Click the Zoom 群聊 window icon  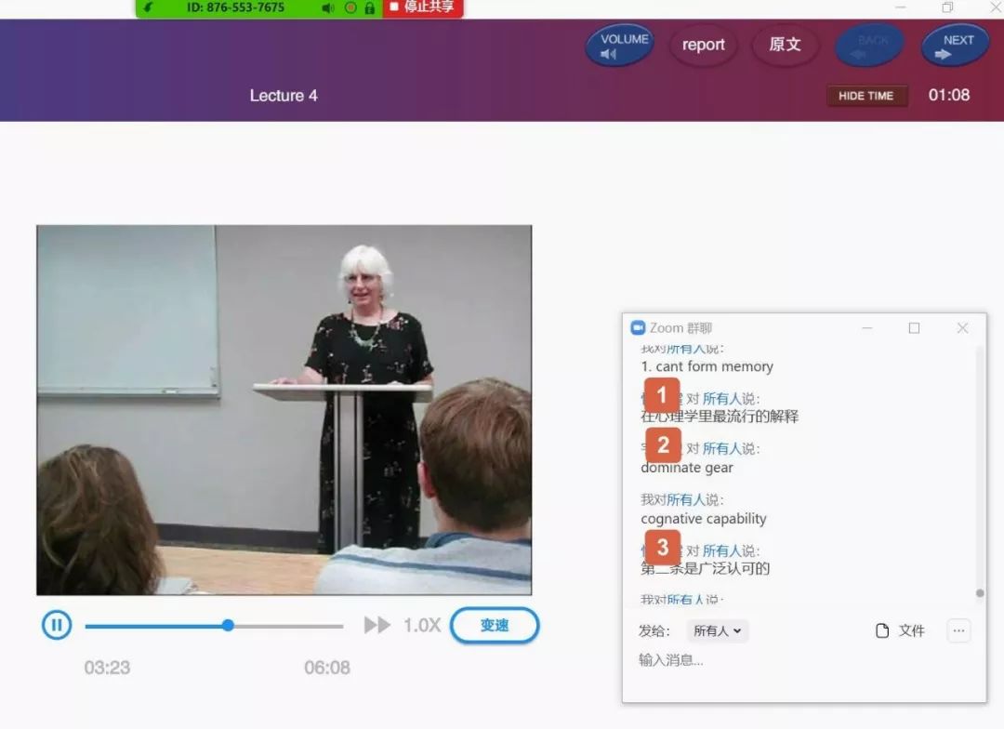pos(638,328)
